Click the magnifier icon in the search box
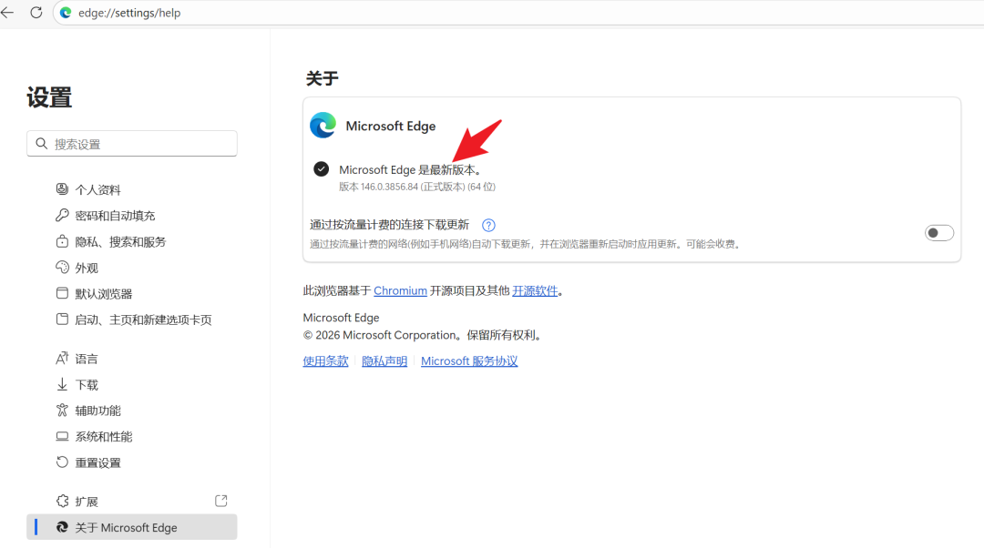The image size is (984, 548). click(41, 144)
